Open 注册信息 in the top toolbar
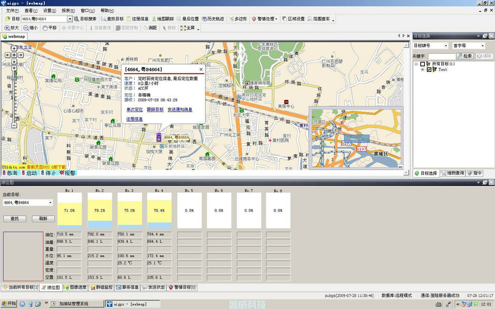Screen dimensions: 495x309 (137, 19)
